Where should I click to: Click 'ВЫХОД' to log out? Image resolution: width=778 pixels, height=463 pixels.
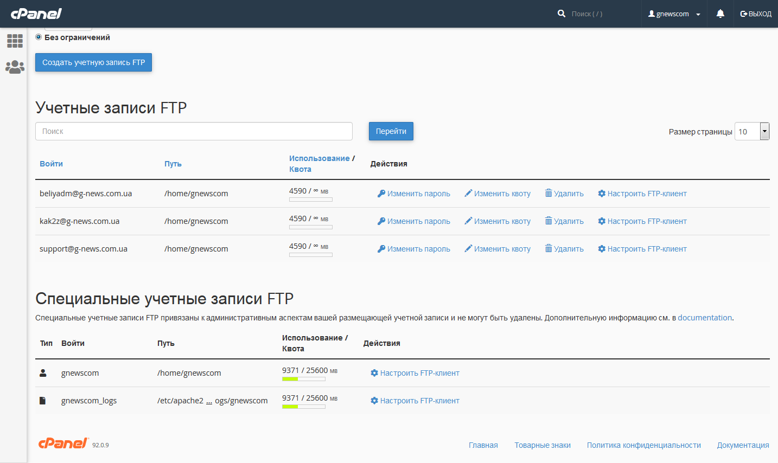point(756,14)
